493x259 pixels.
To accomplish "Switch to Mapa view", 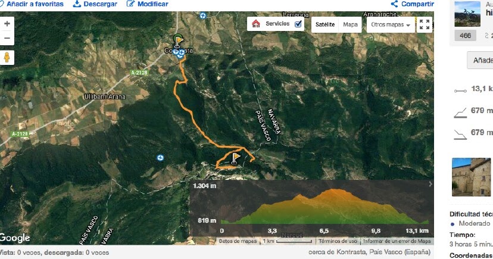I will [x=350, y=24].
